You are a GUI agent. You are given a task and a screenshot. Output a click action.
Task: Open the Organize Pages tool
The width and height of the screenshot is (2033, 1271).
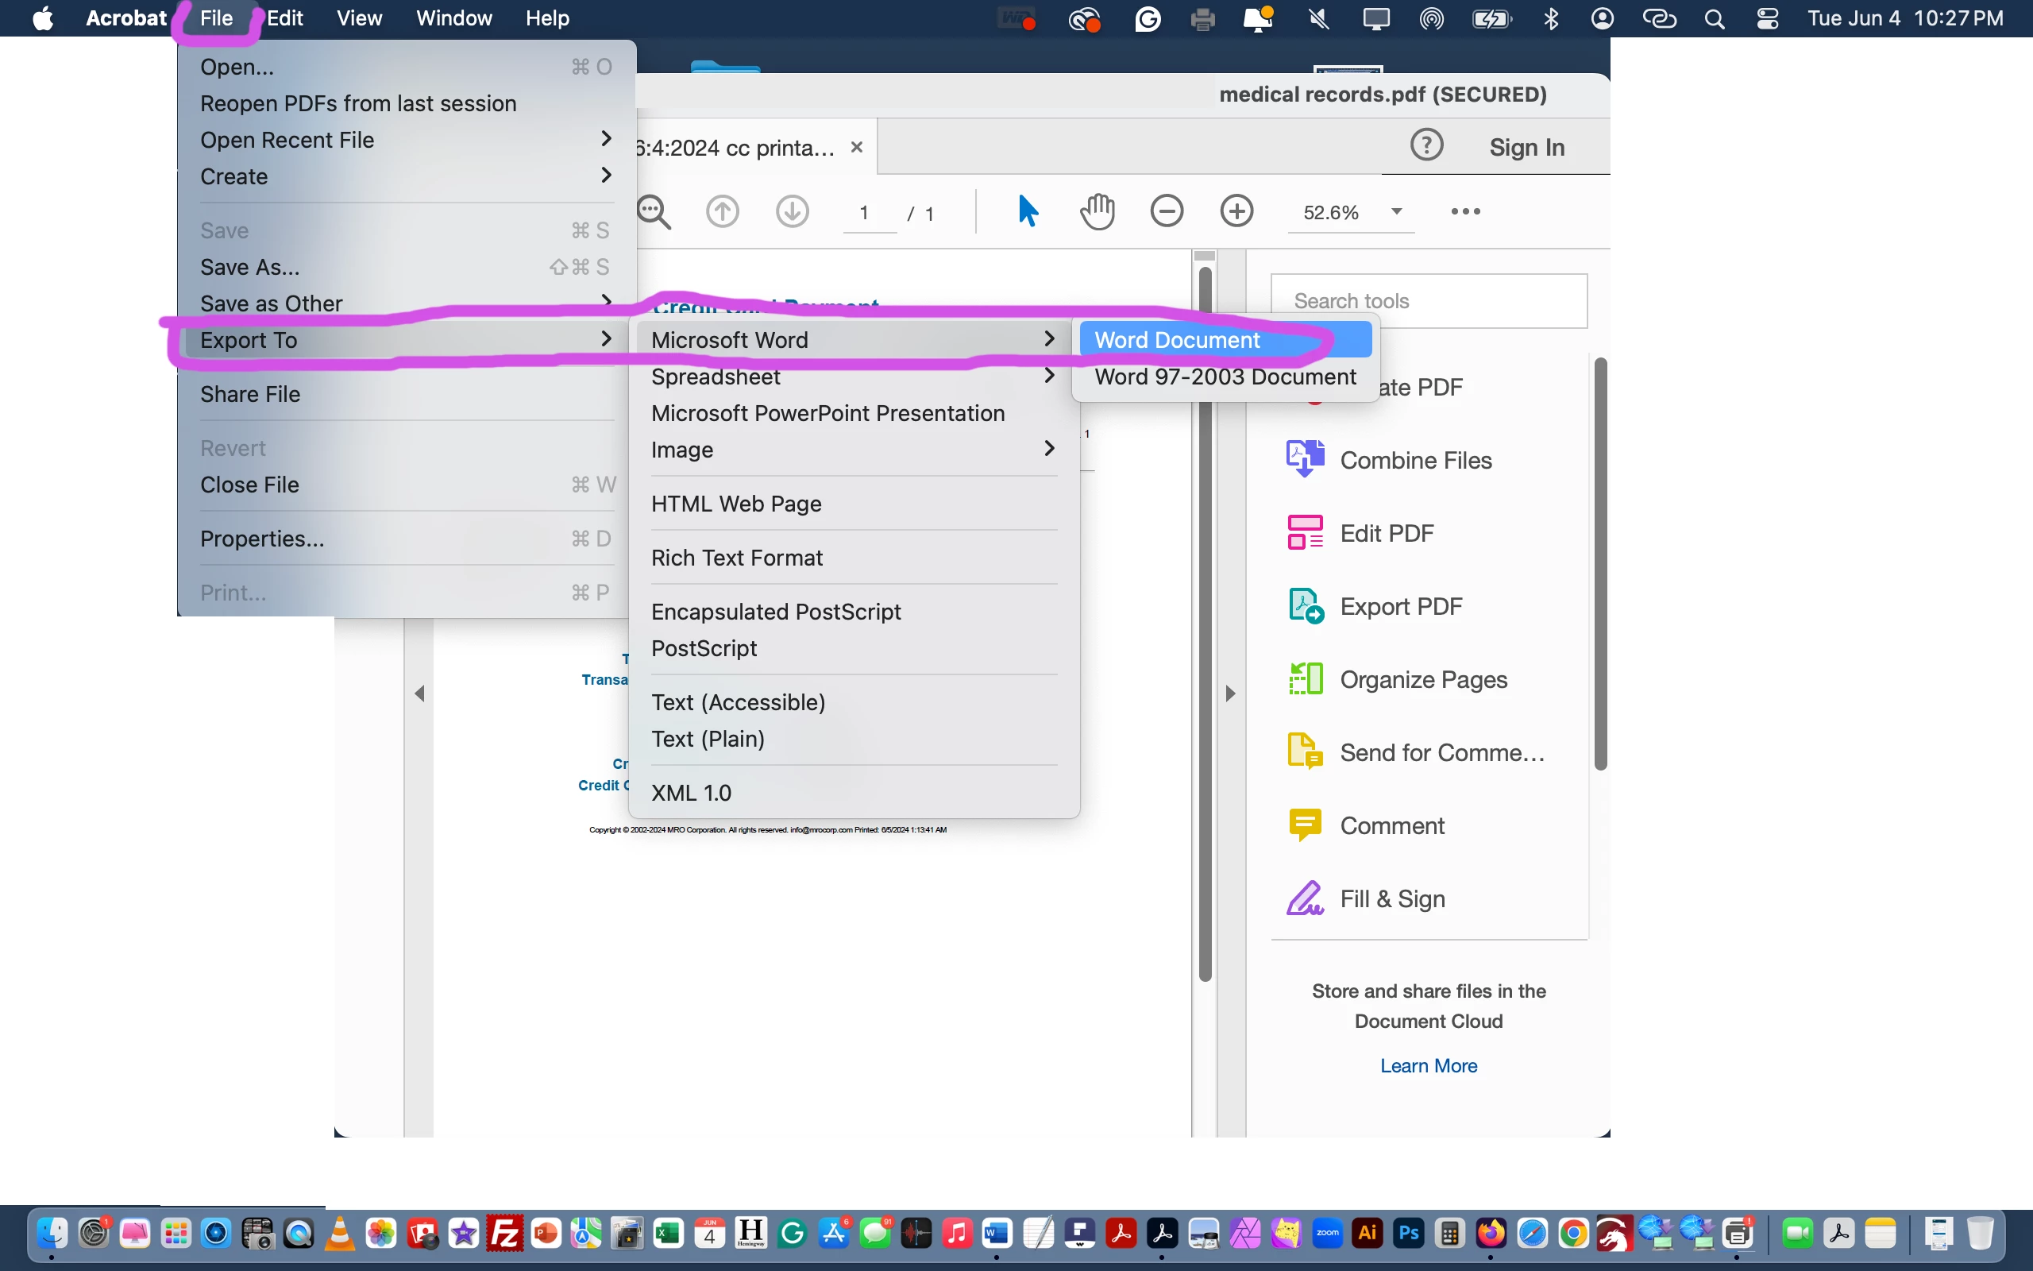pos(1423,679)
